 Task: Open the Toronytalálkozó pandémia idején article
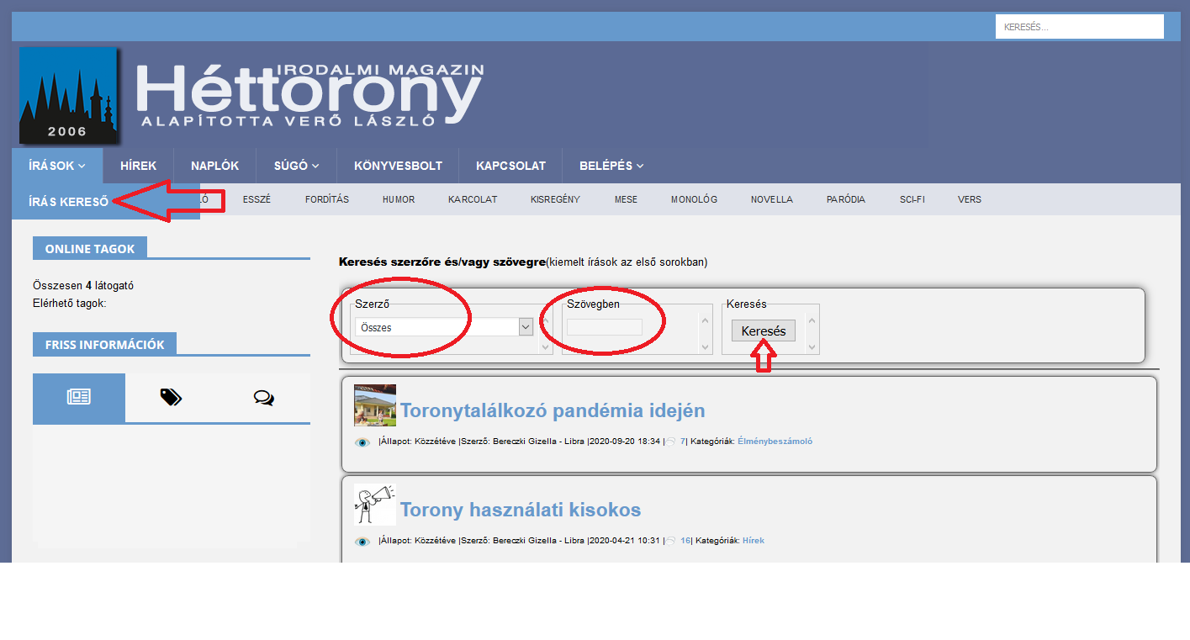pyautogui.click(x=552, y=411)
